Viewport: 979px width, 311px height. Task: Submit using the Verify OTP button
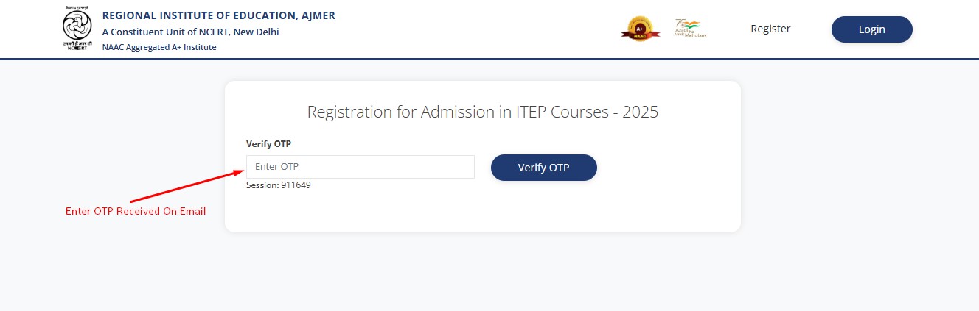543,167
